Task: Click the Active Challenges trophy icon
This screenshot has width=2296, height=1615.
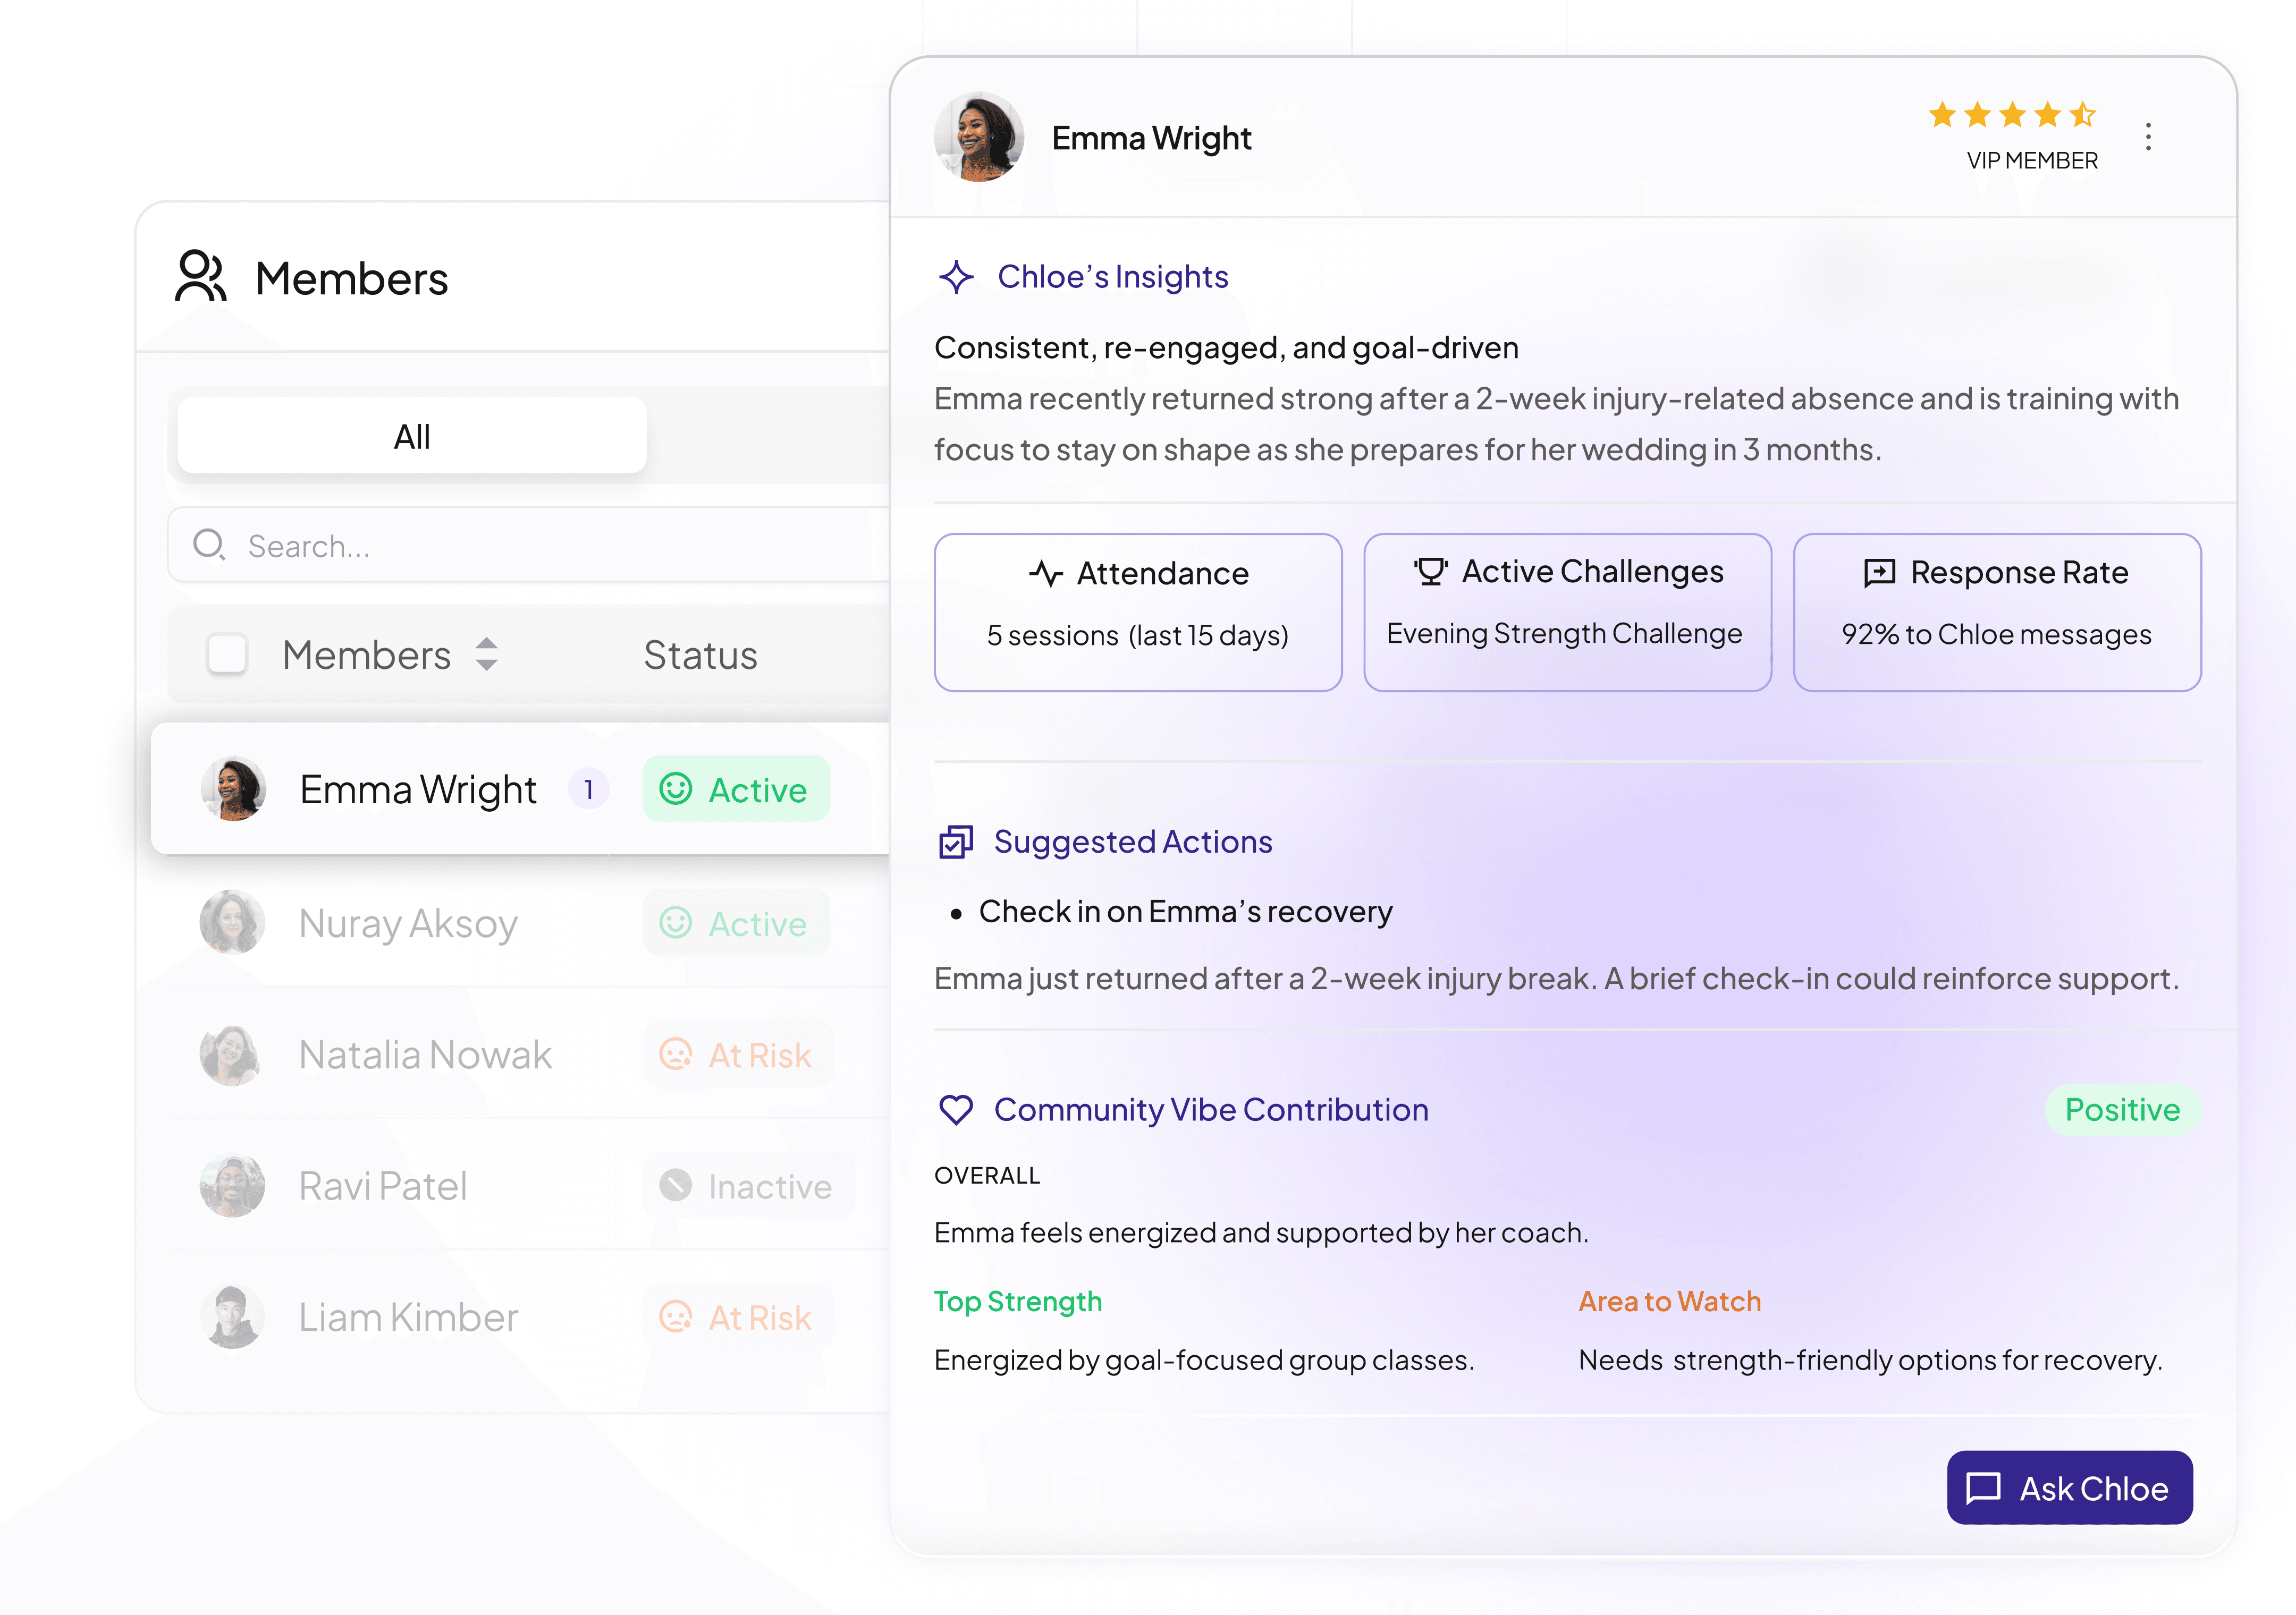Action: [1431, 572]
